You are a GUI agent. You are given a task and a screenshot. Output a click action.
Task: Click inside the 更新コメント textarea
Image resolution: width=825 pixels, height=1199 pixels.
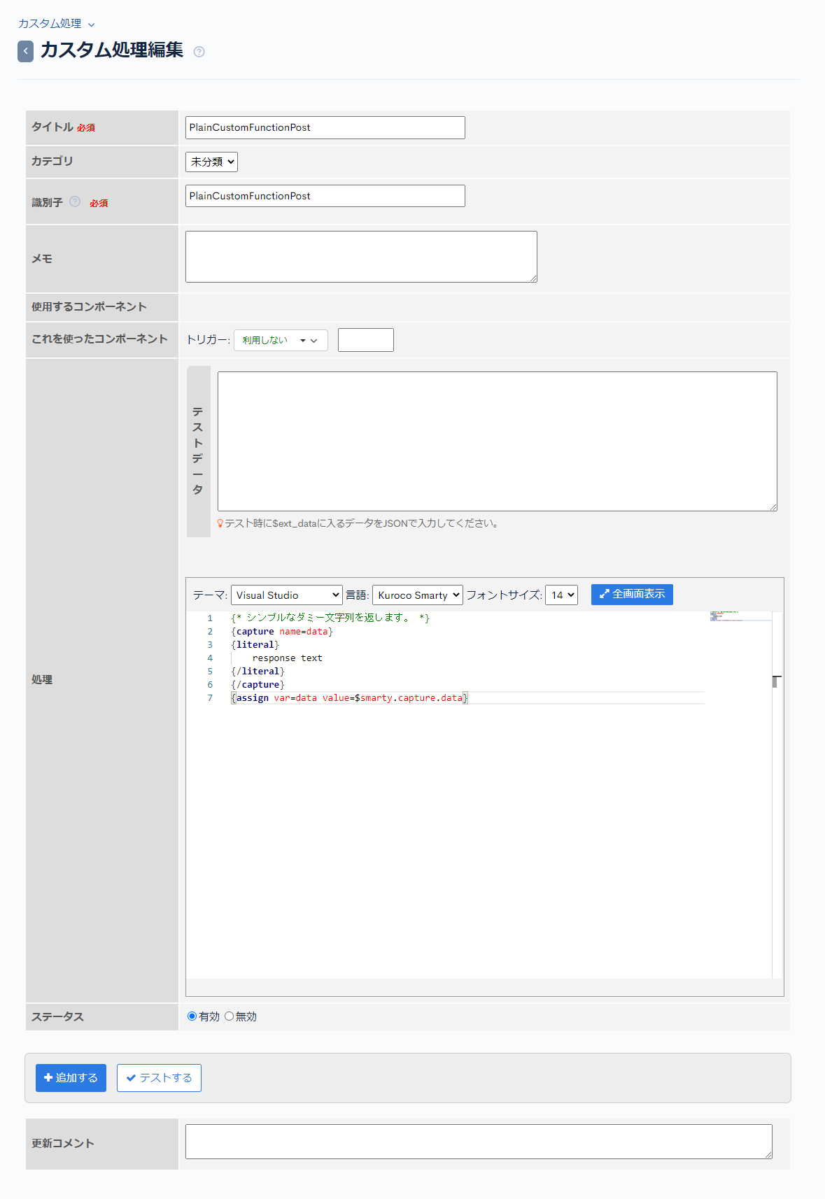479,1142
